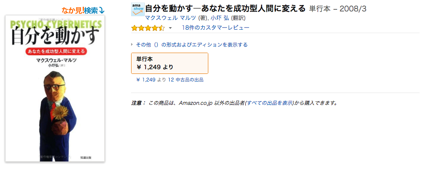Viewport: 437px width, 169px height.
Task: Click the four-and-a-half star rating icon
Action: click(x=148, y=28)
